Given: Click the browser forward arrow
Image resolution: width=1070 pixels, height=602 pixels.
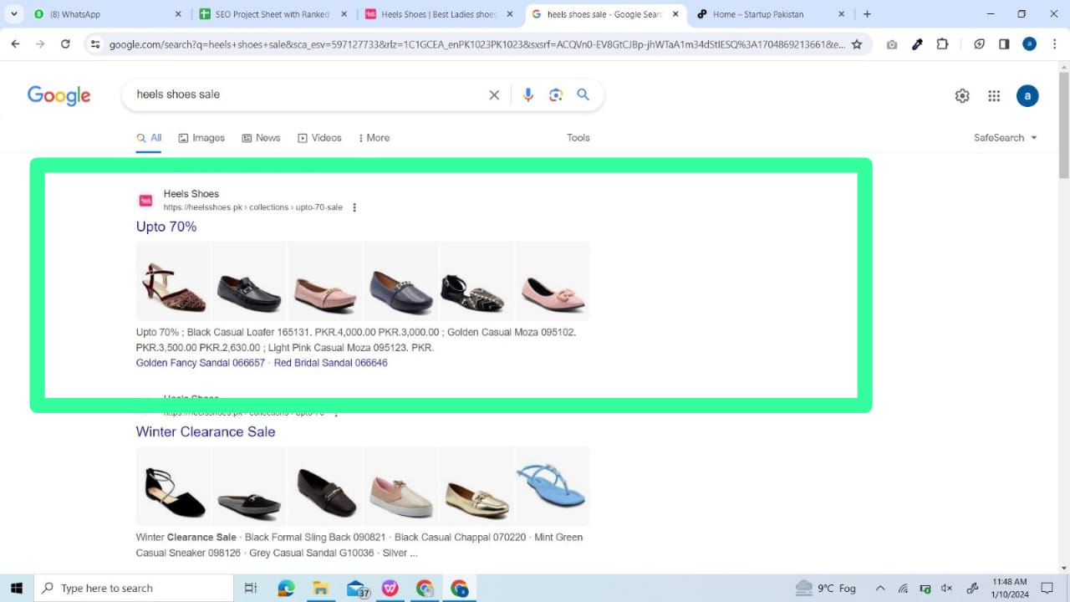Looking at the screenshot, I should (x=40, y=44).
